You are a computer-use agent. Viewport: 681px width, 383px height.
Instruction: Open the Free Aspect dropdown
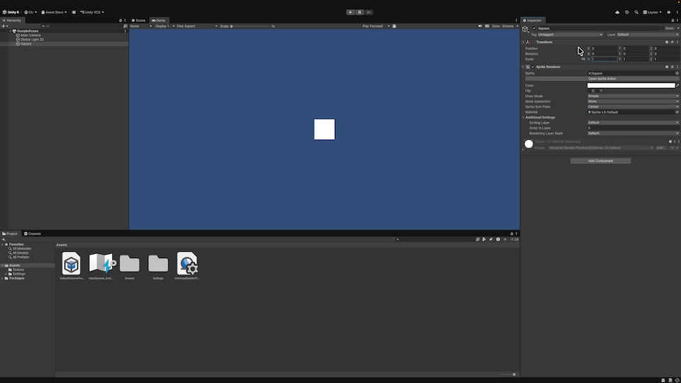[x=196, y=26]
